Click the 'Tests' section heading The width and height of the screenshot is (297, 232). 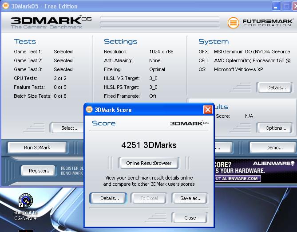25,41
